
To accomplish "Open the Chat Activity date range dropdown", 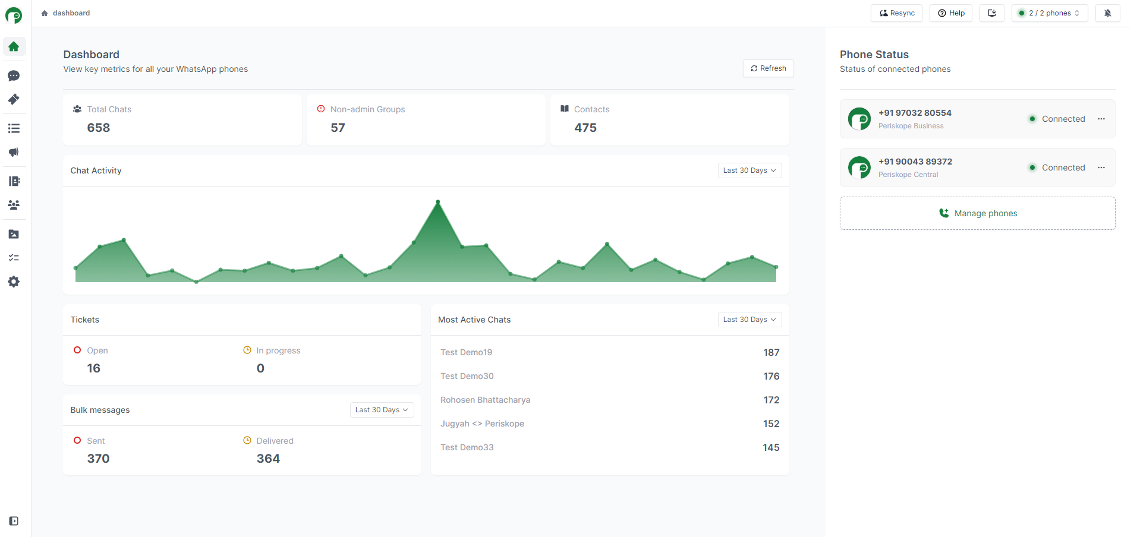I will coord(749,170).
